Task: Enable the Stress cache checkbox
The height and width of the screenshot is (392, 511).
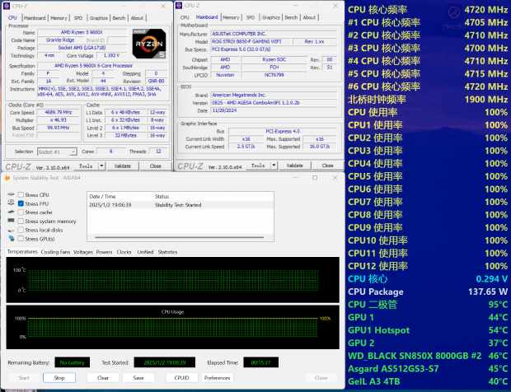Action: tap(21, 212)
